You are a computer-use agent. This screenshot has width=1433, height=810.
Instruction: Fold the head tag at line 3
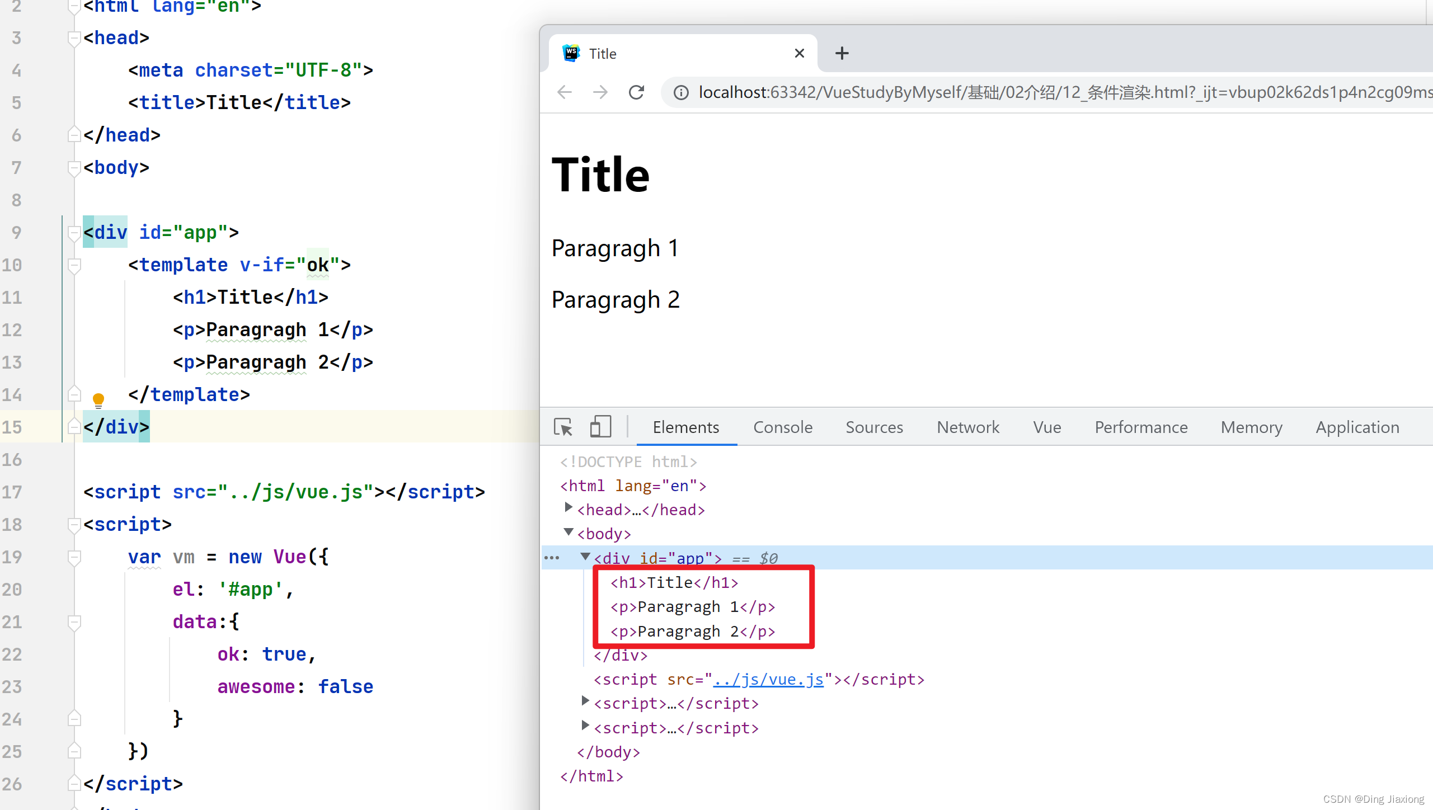74,39
